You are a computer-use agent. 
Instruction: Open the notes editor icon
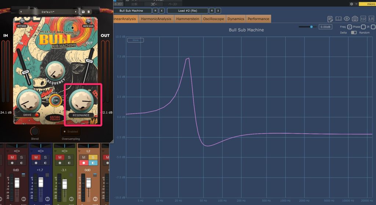[330, 19]
